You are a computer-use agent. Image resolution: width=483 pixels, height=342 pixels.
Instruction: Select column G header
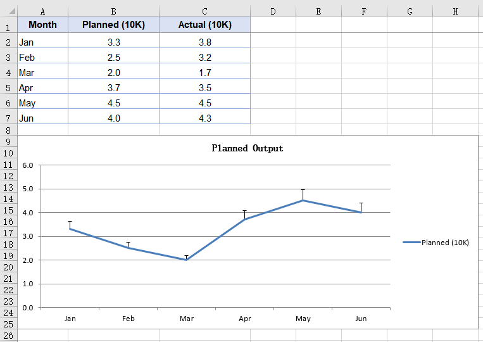[410, 11]
